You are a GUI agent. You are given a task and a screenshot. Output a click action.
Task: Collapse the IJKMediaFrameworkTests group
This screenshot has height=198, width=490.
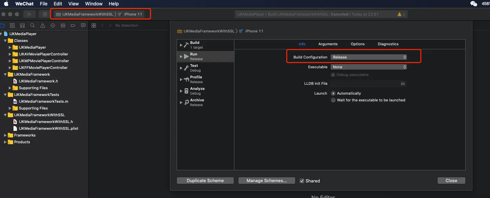5,95
